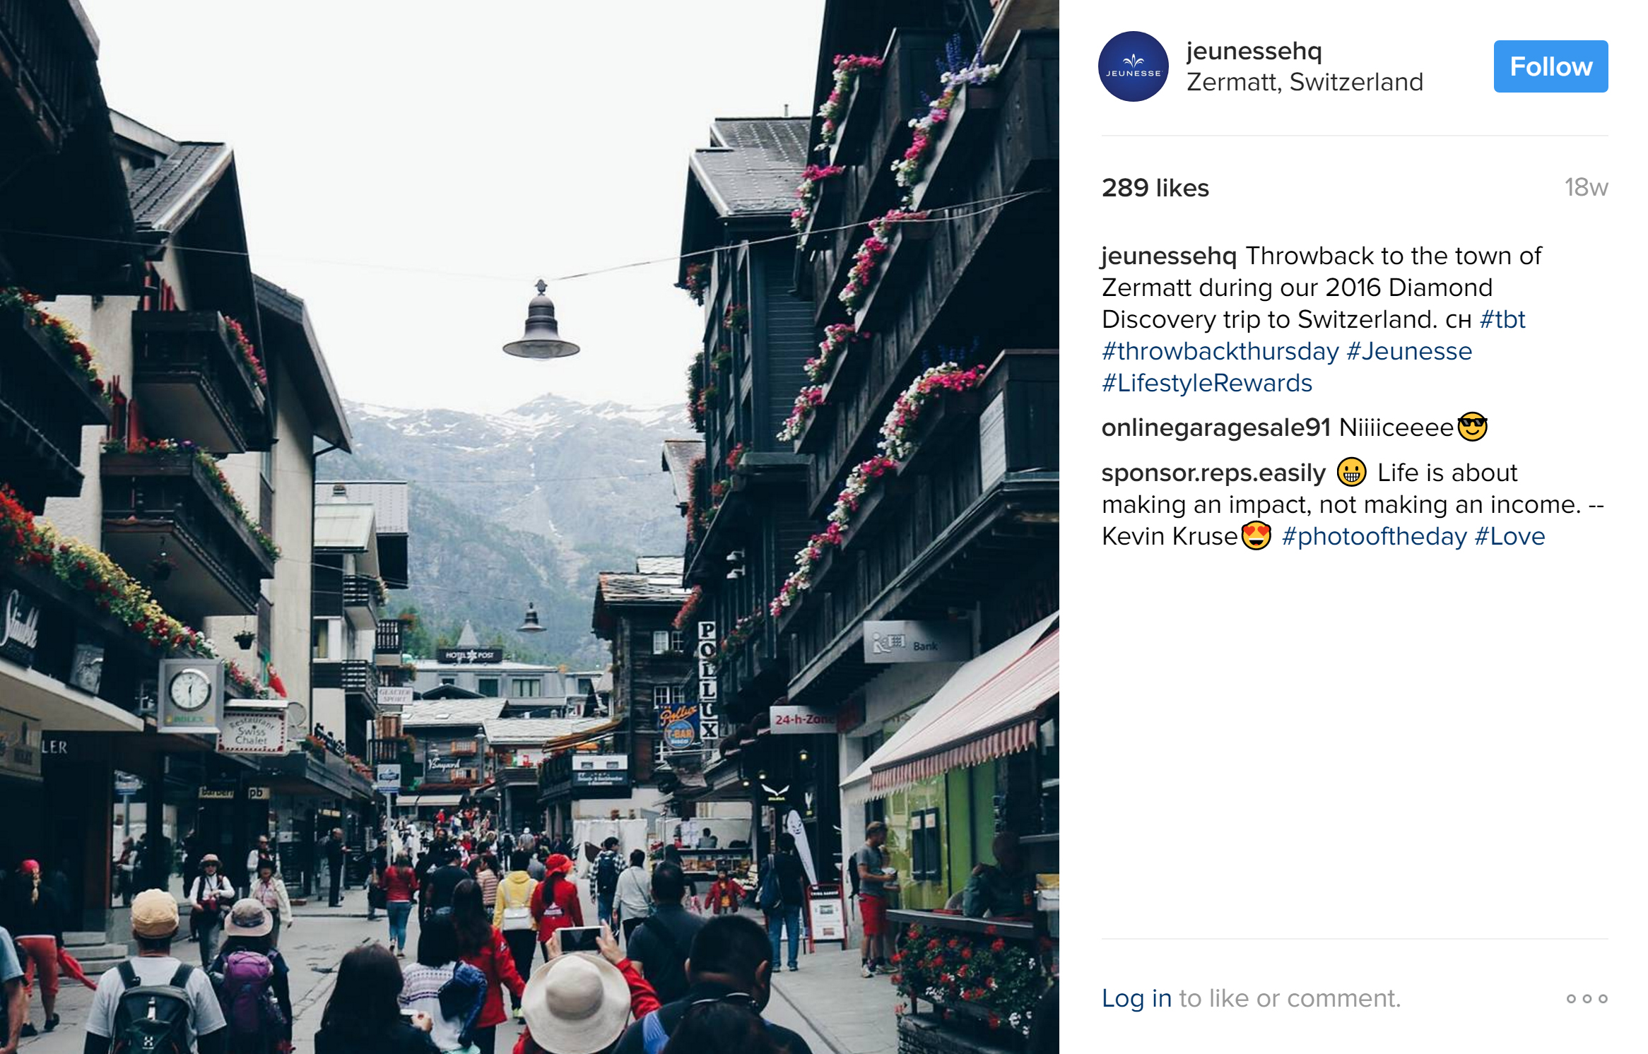Click the heart-eyes emoji after Kevin Kruse

[x=1256, y=535]
